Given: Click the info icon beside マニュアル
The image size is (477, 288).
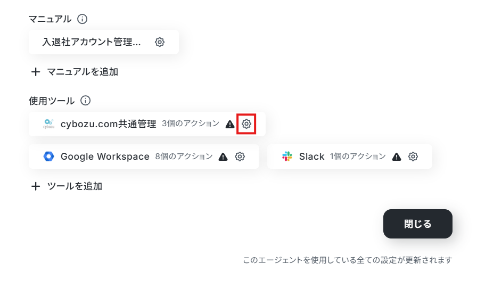Looking at the screenshot, I should tap(82, 19).
